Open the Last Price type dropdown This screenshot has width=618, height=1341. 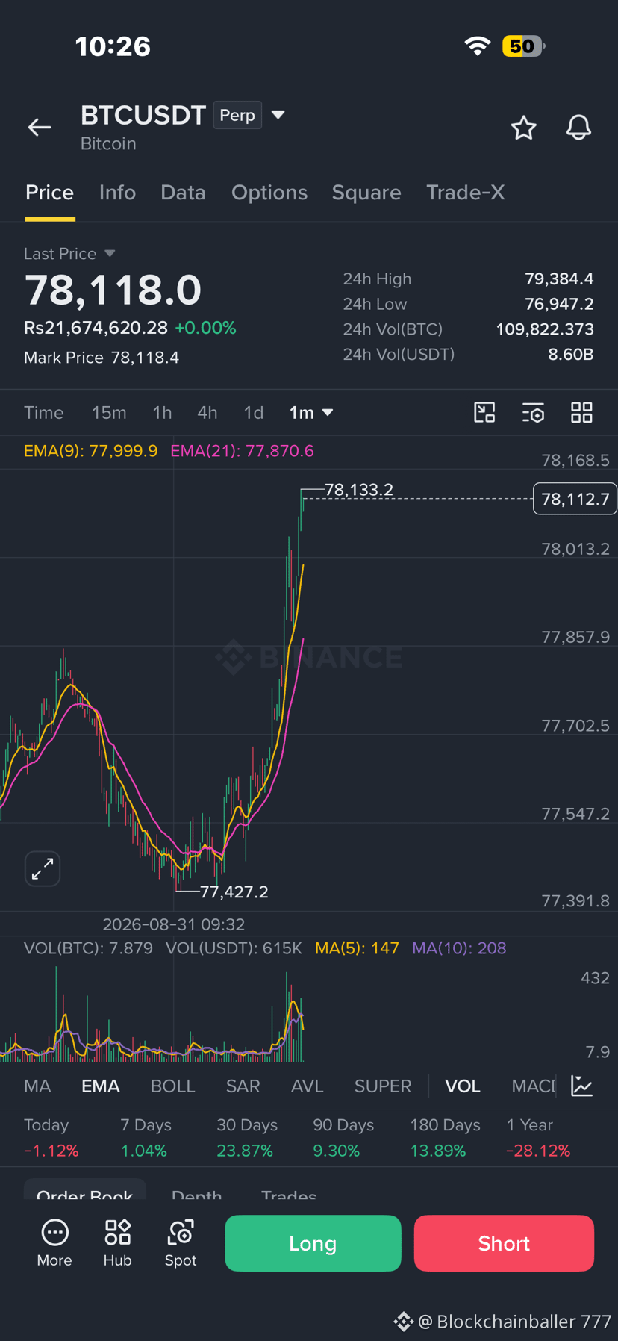click(110, 254)
